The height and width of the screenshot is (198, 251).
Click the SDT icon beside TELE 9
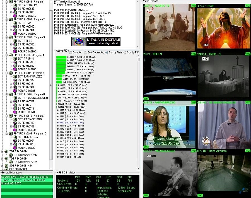15,41
